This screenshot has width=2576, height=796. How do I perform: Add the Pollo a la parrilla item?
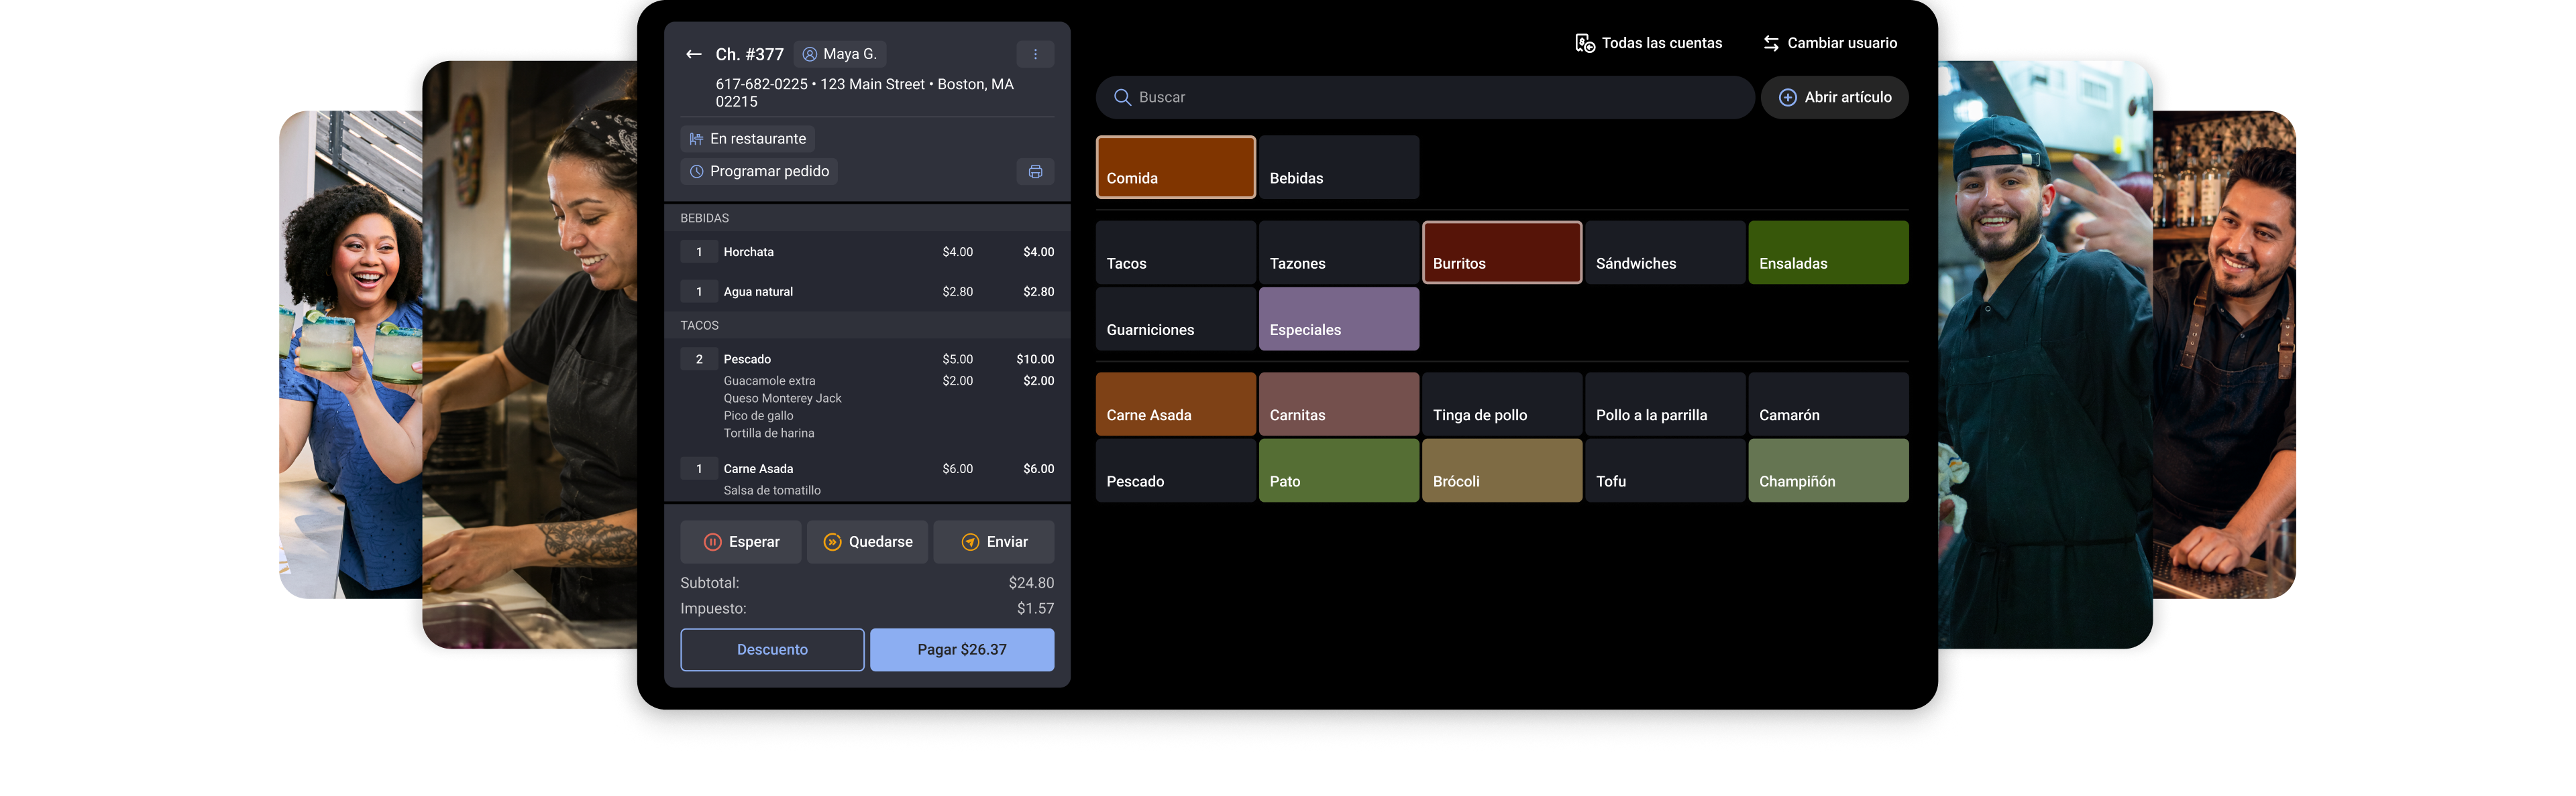1665,405
